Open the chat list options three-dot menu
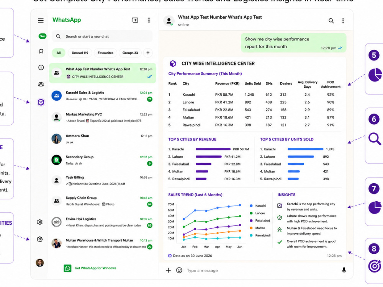The image size is (383, 287). [x=149, y=20]
